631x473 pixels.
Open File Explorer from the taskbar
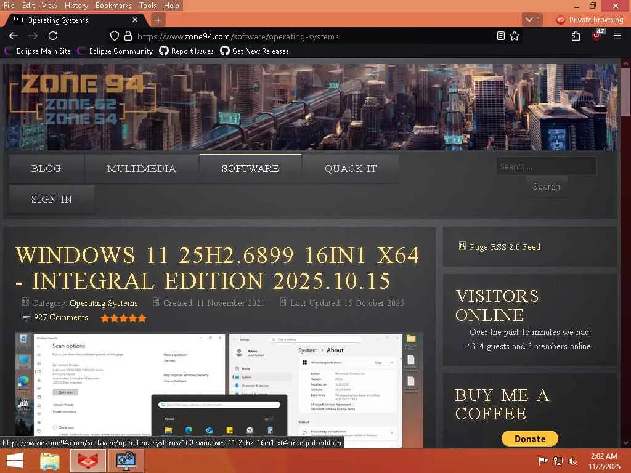(51, 461)
